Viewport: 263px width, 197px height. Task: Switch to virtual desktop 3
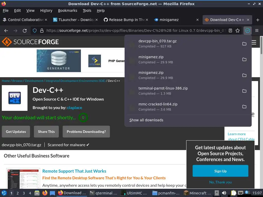click(24, 193)
